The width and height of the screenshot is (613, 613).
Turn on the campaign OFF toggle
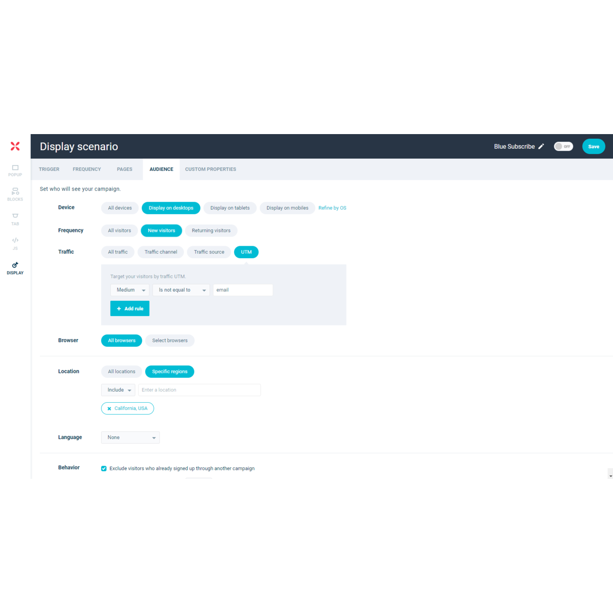coord(563,146)
